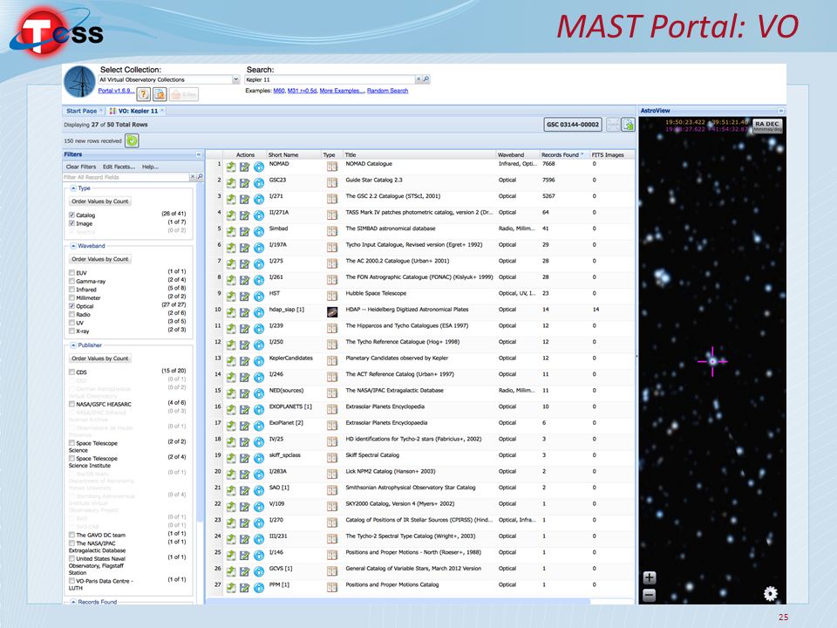The height and width of the screenshot is (628, 837).
Task: Click the edit action icon for GSC23 row
Action: pyautogui.click(x=244, y=183)
